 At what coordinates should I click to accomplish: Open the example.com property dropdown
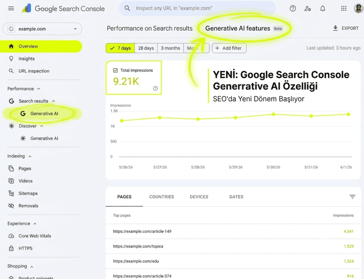pos(42,29)
